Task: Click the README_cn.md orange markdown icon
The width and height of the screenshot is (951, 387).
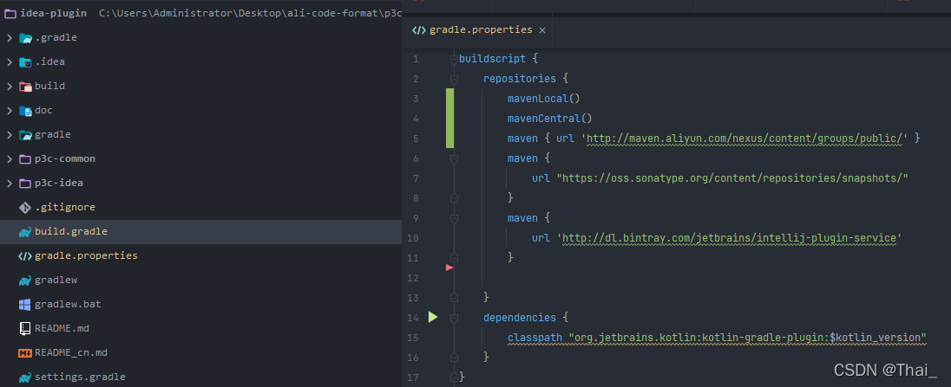Action: click(25, 352)
